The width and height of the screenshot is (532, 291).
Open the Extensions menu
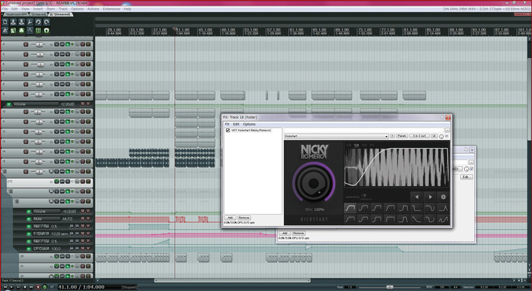pyautogui.click(x=111, y=9)
